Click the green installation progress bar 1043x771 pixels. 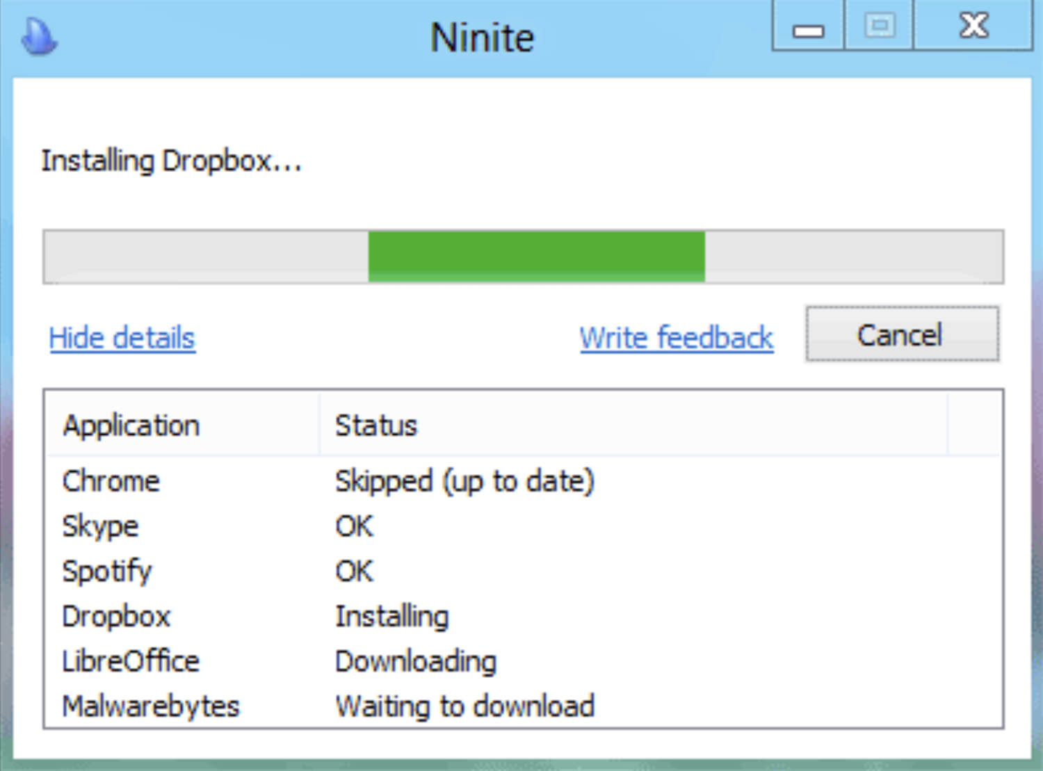pos(523,257)
